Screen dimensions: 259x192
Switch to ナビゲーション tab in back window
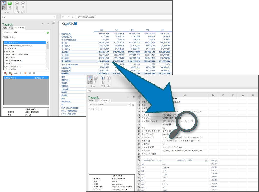click(x=8, y=28)
